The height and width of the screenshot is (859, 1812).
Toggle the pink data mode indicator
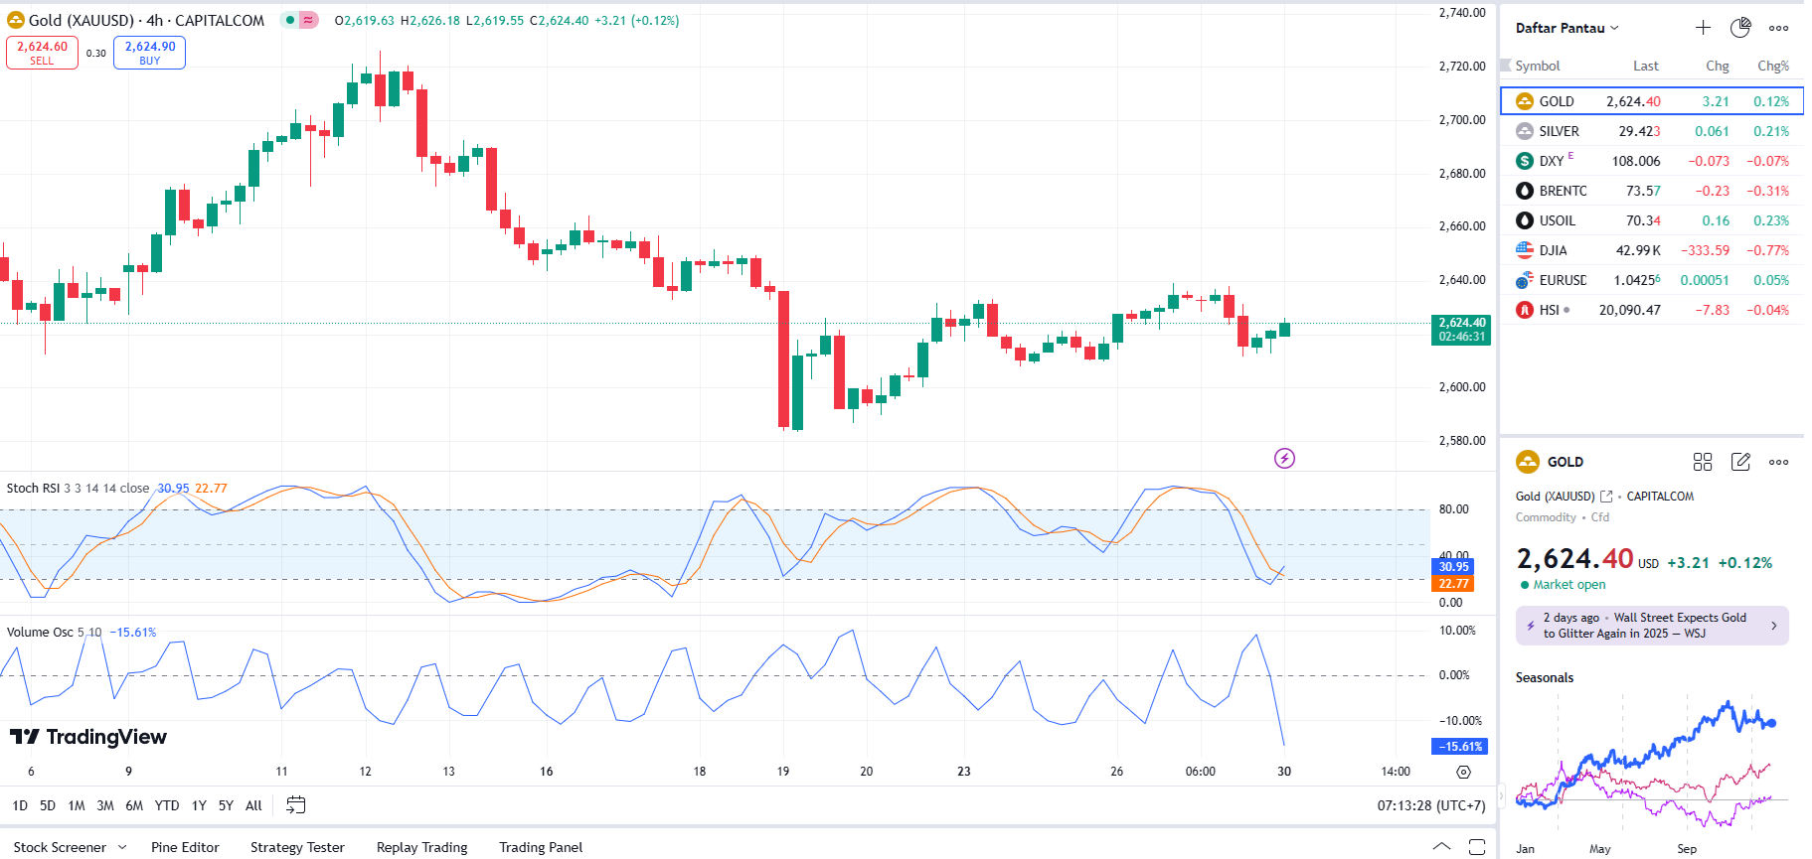click(309, 20)
